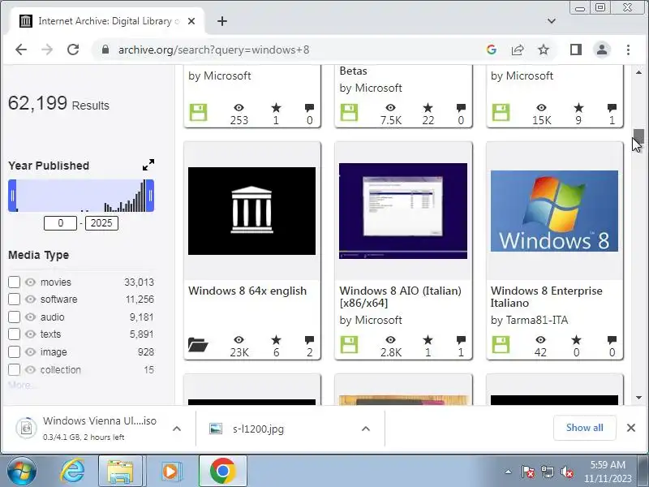Viewport: 649px width, 487px height.
Task: Expand options for Windows Vienna iso download
Action: (x=177, y=429)
